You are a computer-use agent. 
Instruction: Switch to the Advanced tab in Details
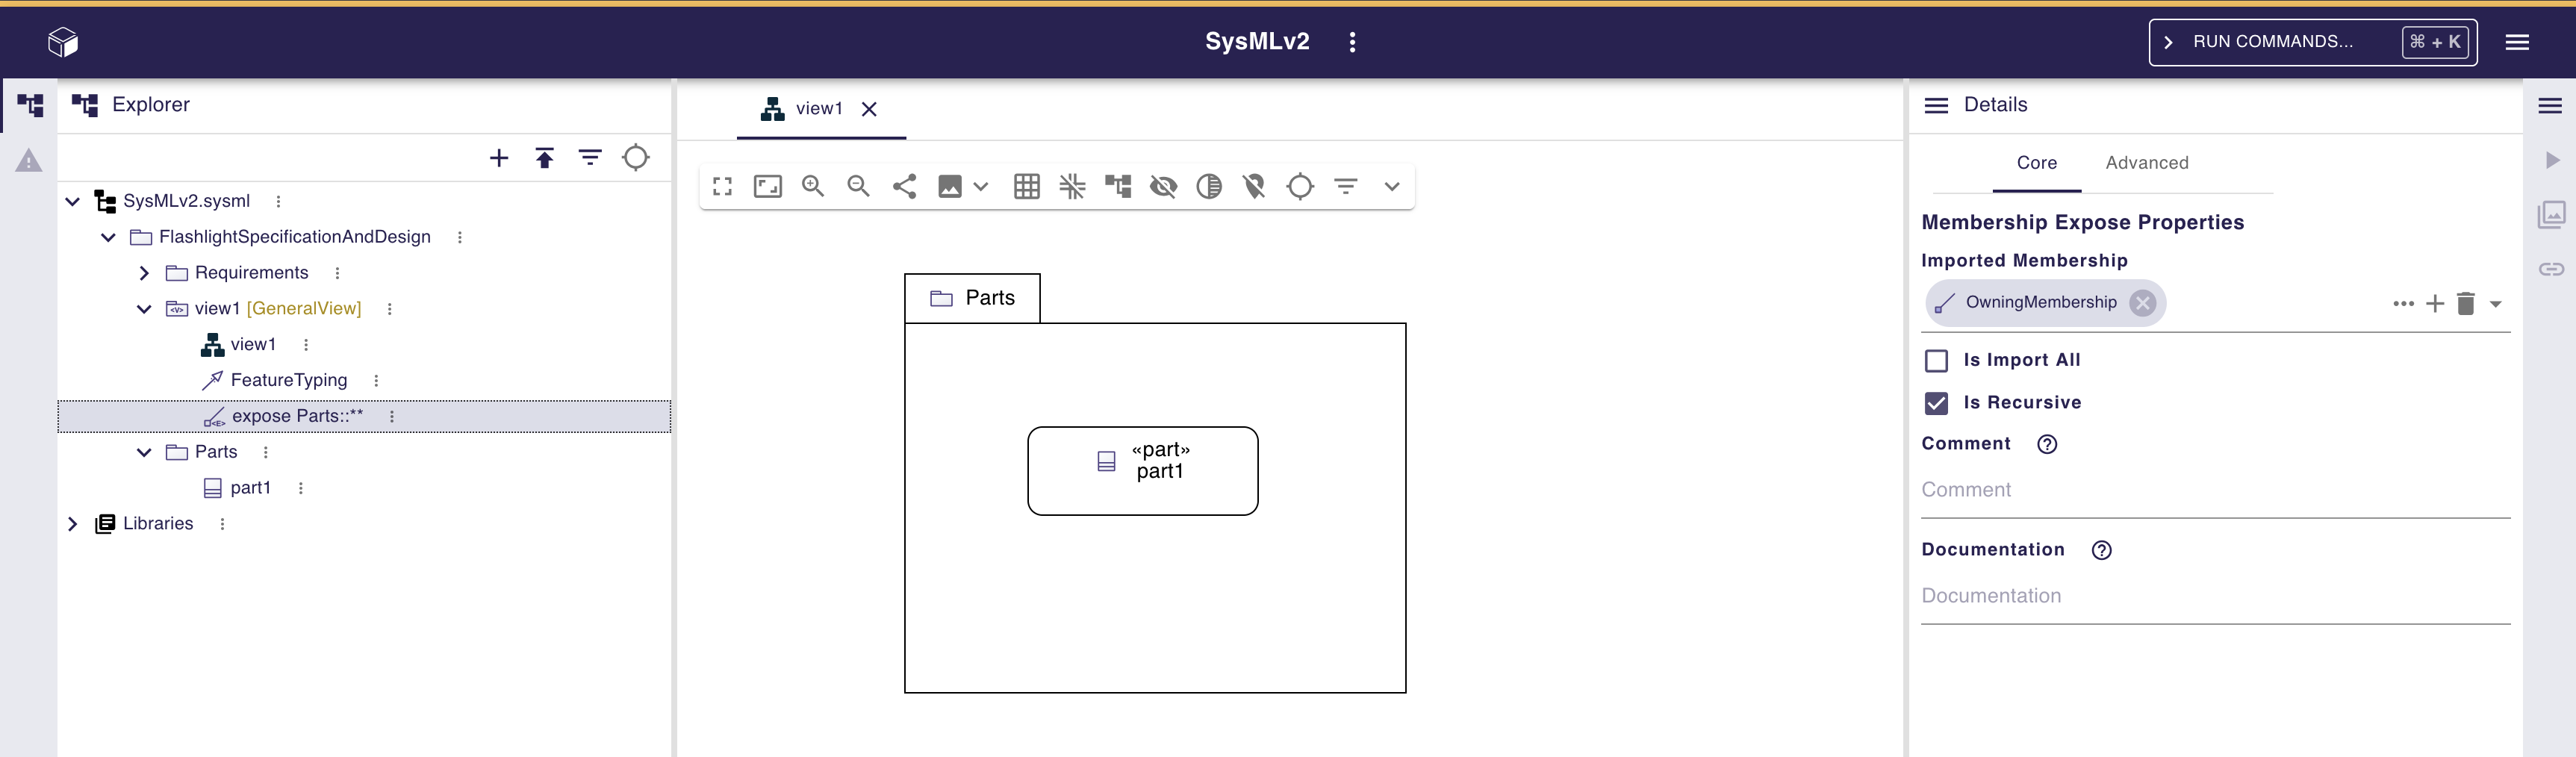2146,163
